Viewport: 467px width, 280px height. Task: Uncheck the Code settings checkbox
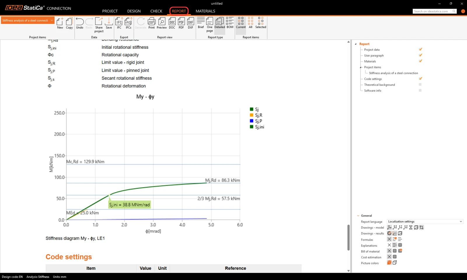coord(420,79)
